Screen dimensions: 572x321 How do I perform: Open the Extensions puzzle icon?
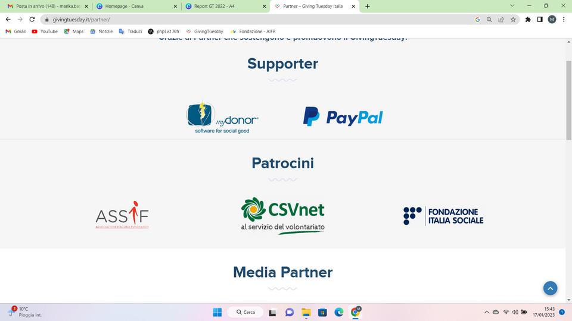pyautogui.click(x=528, y=20)
